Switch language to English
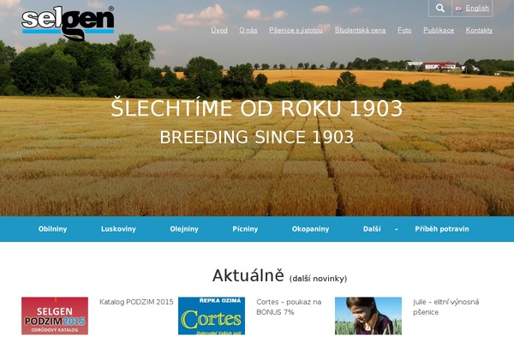The width and height of the screenshot is (514, 342). coord(477,9)
